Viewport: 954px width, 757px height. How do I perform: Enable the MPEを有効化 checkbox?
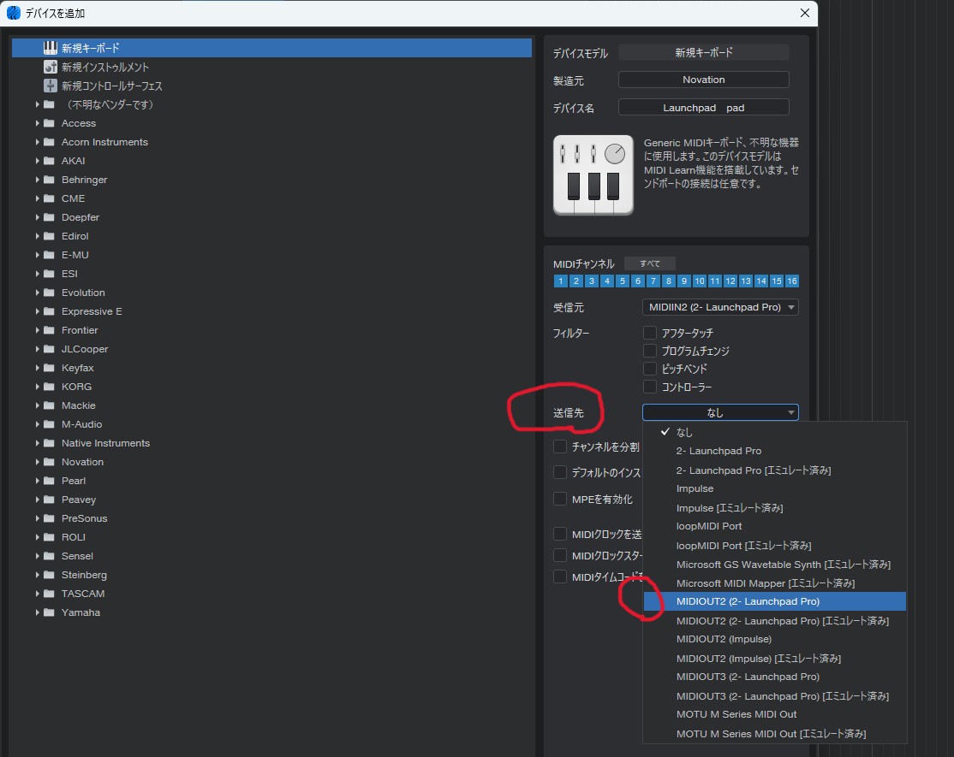(560, 499)
